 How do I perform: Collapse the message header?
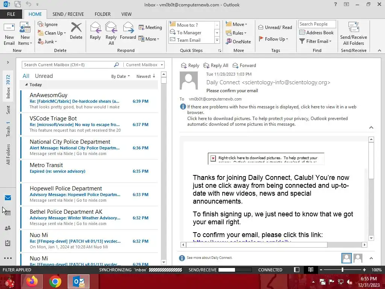click(371, 127)
